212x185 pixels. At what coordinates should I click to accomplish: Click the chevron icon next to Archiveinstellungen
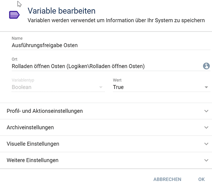tap(206, 127)
